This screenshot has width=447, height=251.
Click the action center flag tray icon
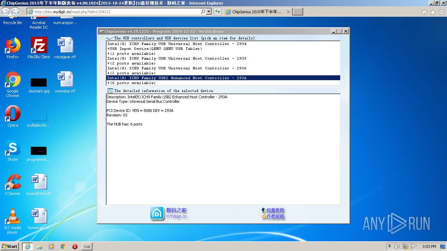[414, 246]
